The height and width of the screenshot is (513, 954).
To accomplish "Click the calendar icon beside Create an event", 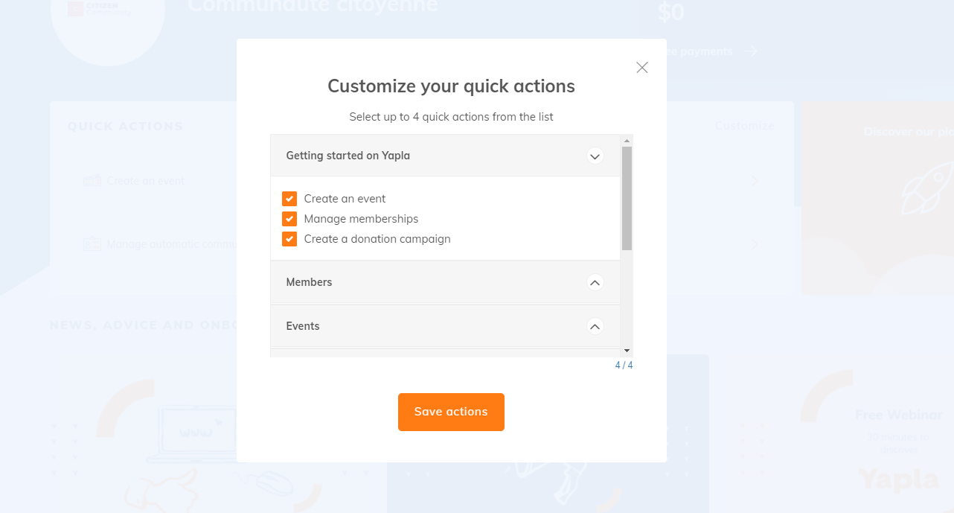I will click(x=92, y=181).
